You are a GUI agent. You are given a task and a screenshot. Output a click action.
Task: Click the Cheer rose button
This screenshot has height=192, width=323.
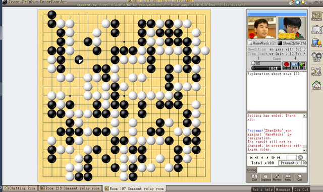click(x=286, y=66)
